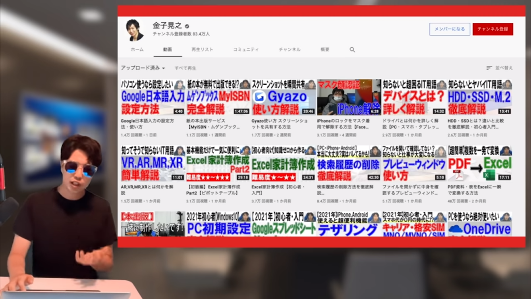
Task: Click the title AR,VR,MR,XRとは何かを解説
Action: (x=147, y=190)
